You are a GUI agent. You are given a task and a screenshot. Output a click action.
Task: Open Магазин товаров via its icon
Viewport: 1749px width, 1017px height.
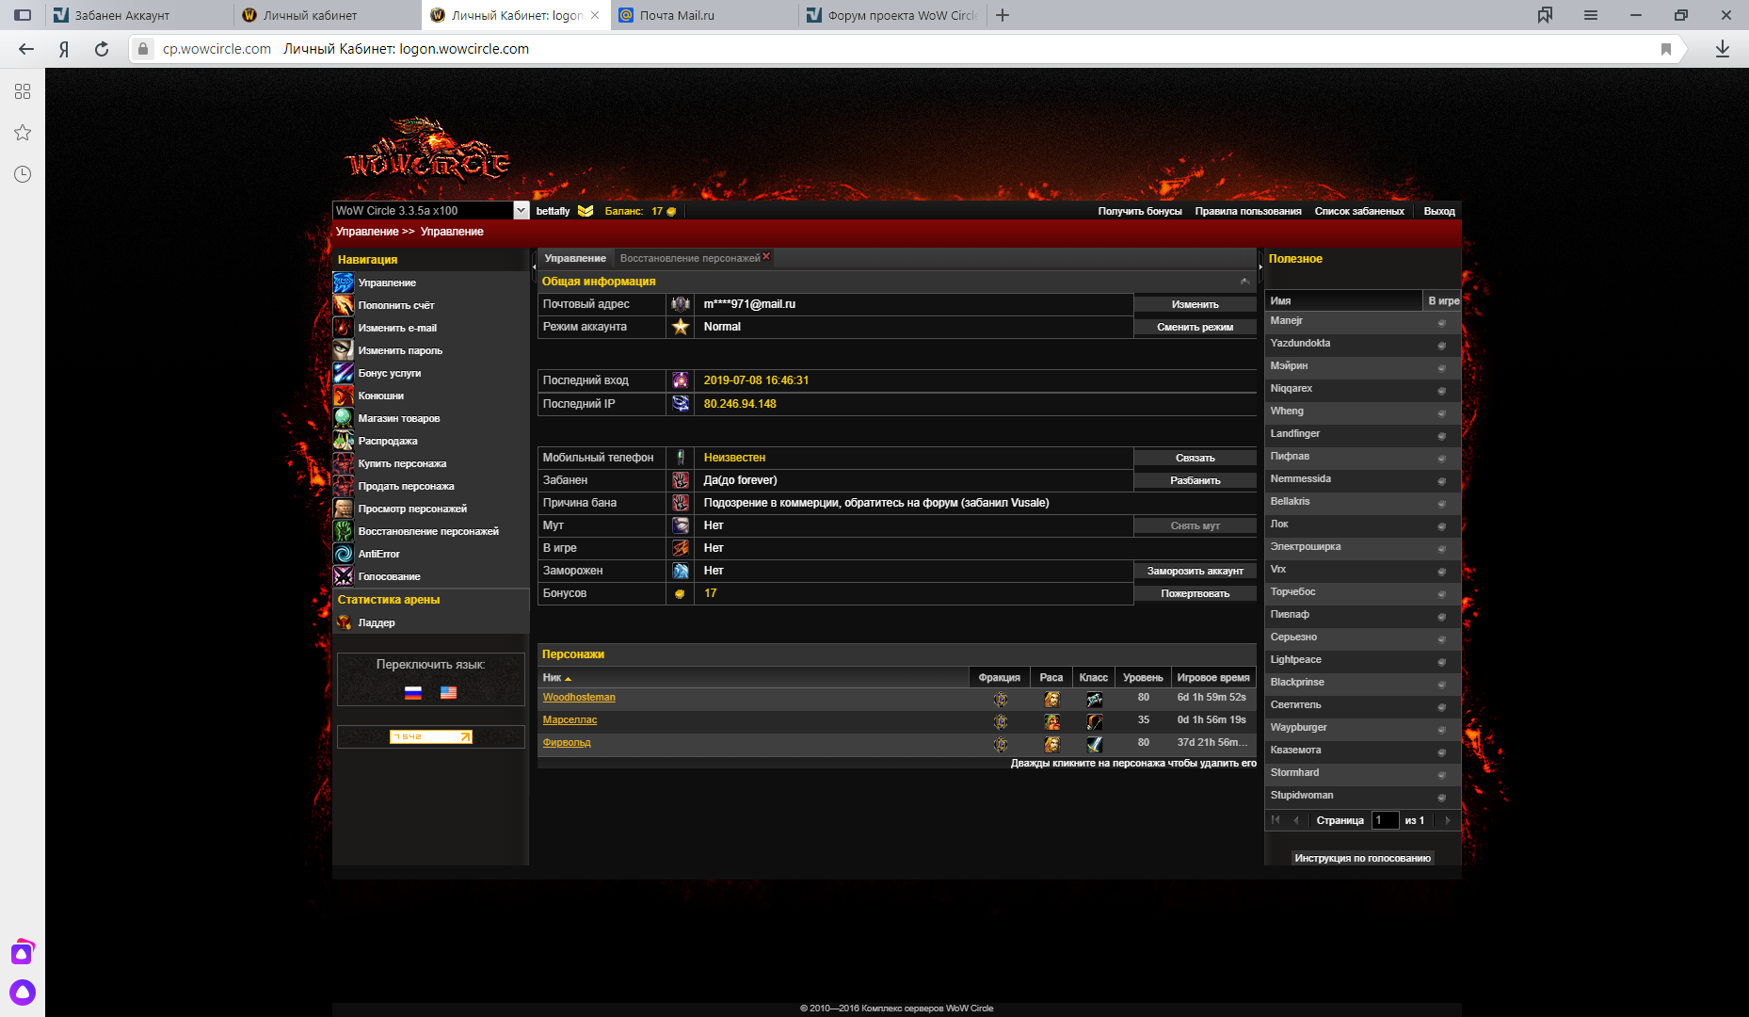(344, 418)
